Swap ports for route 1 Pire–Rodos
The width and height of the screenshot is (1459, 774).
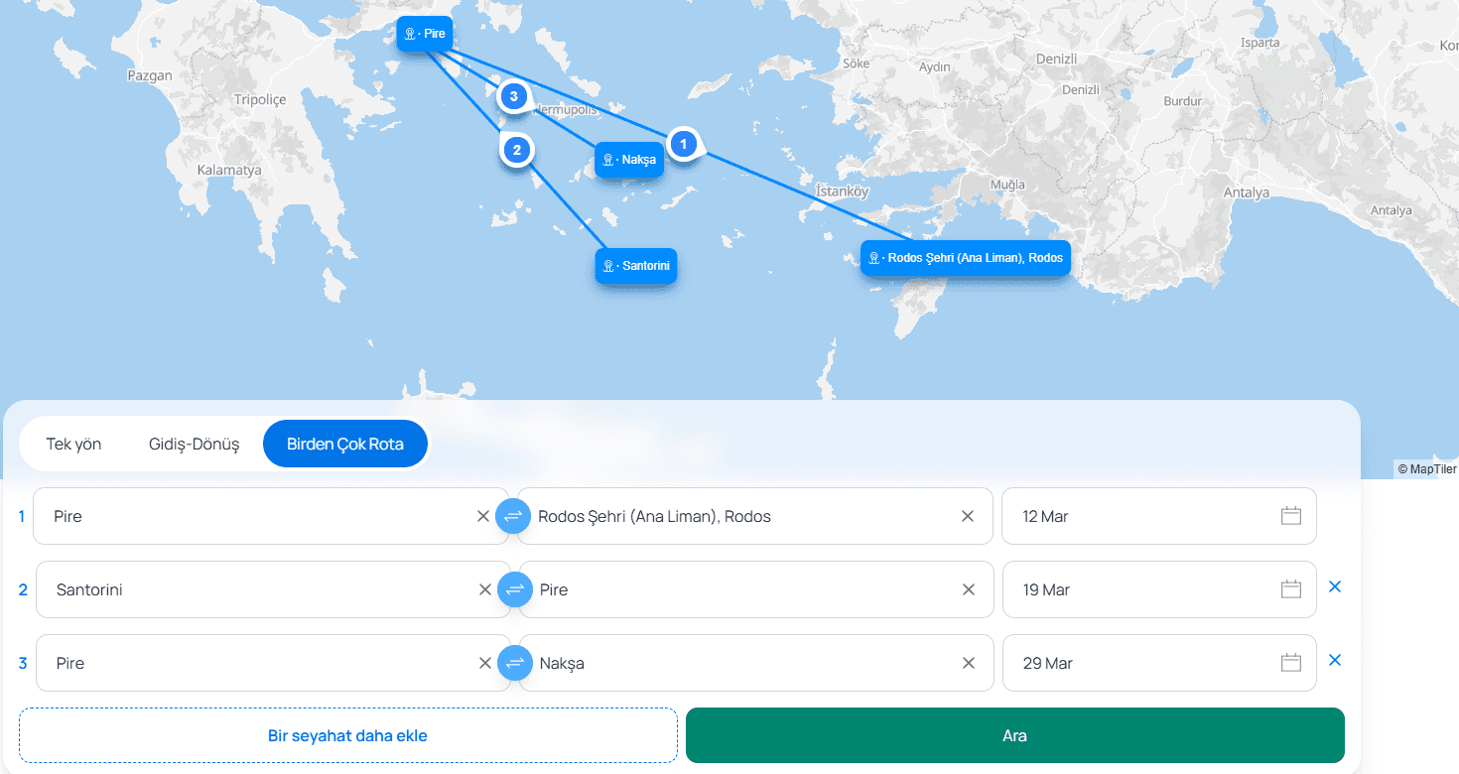pyautogui.click(x=513, y=516)
